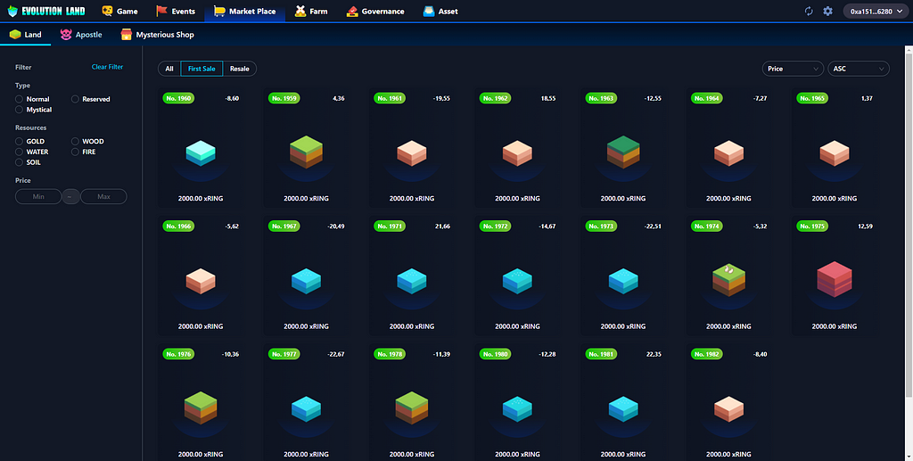Click the refresh icon in top bar

[809, 11]
